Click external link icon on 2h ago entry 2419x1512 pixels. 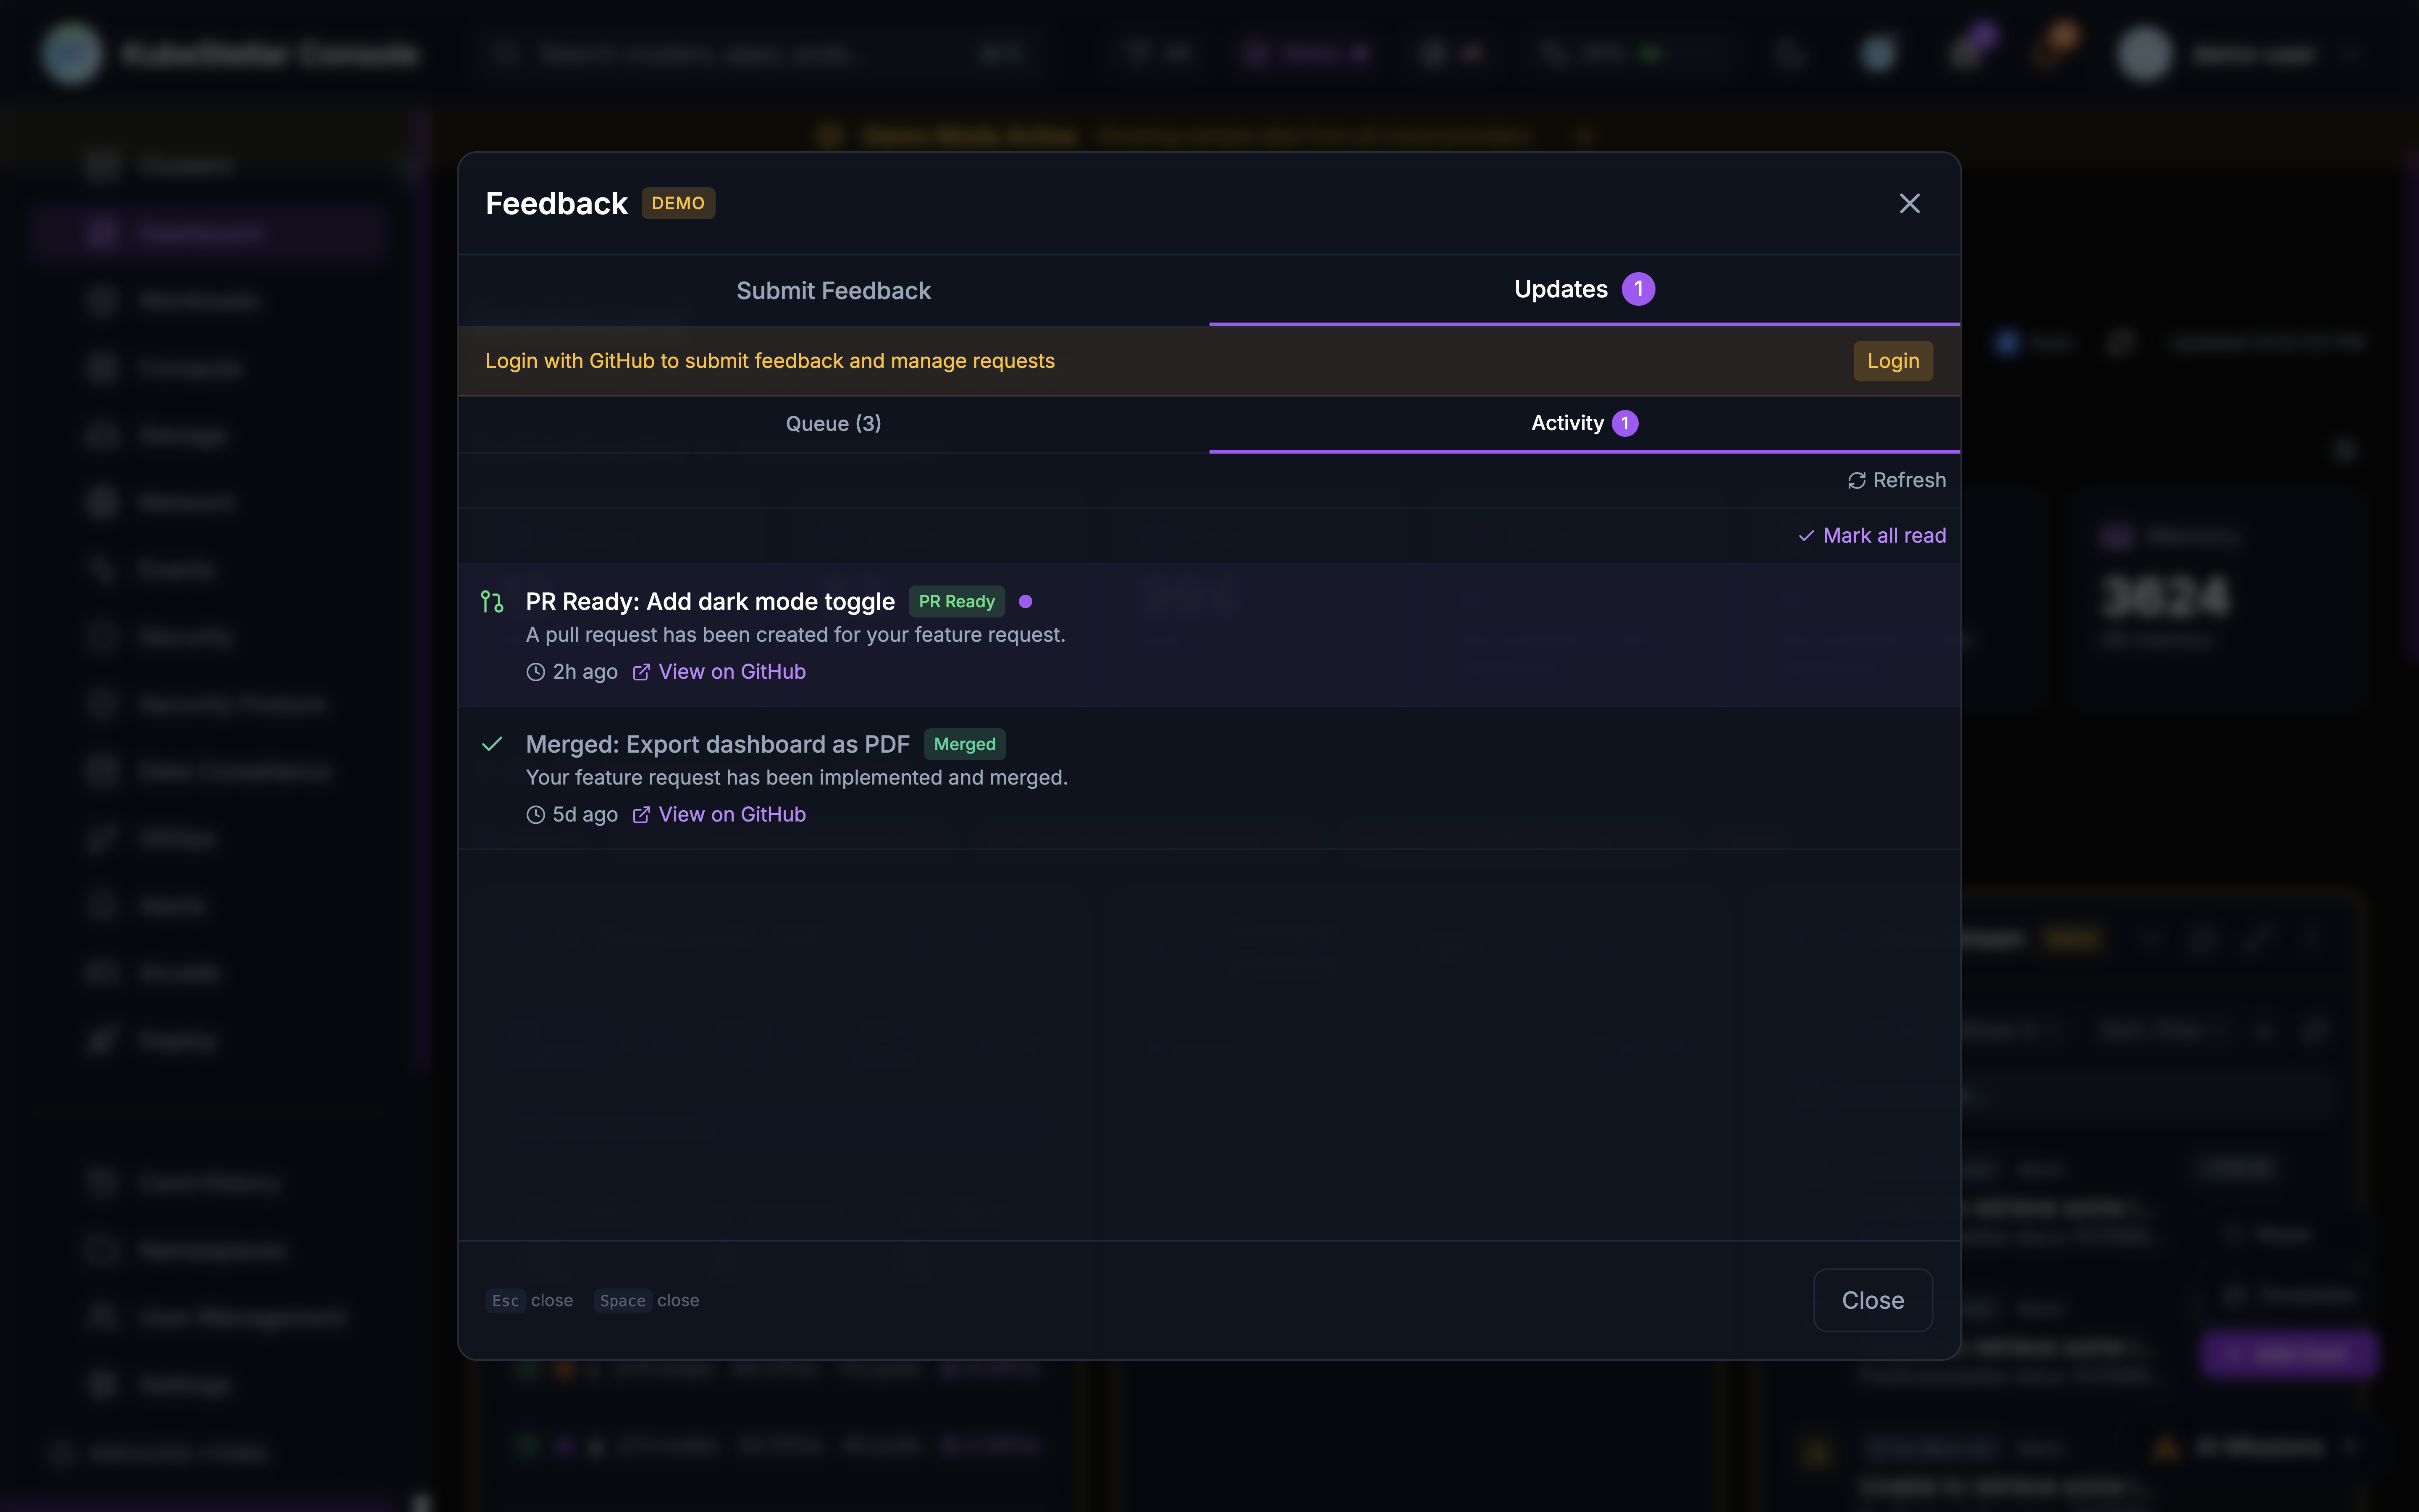(642, 672)
